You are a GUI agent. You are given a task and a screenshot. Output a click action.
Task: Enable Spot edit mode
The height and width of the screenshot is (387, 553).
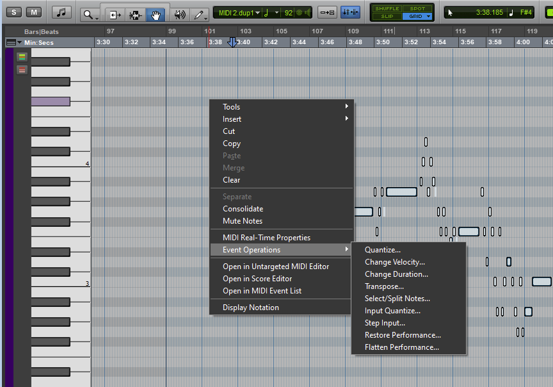[x=417, y=8]
